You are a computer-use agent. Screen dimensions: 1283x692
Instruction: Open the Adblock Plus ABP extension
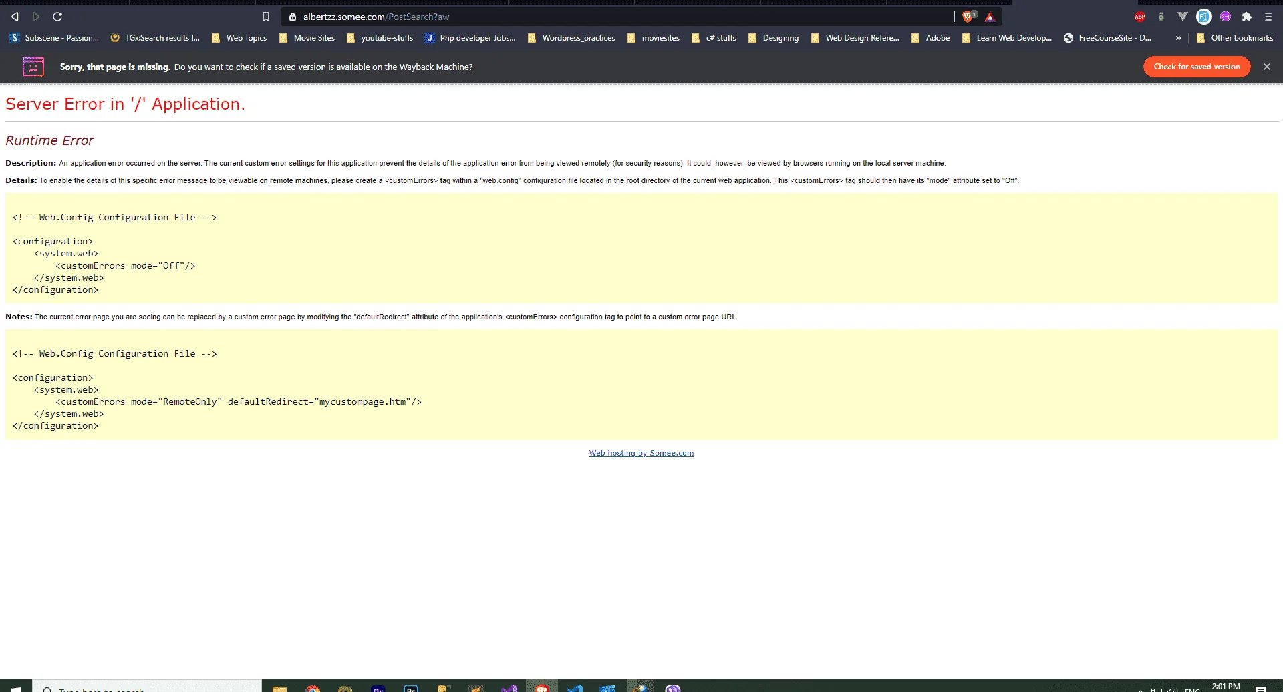1140,17
